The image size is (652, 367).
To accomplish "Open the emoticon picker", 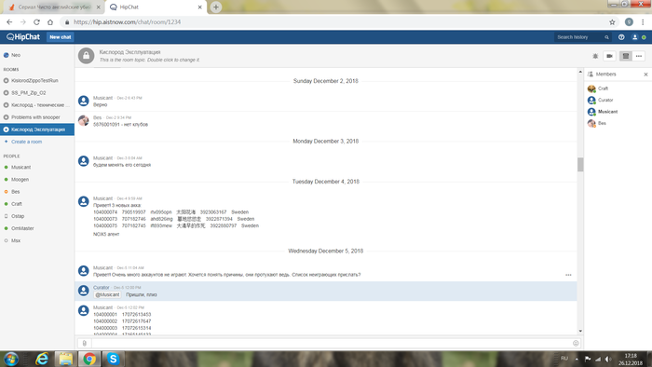I will point(576,344).
